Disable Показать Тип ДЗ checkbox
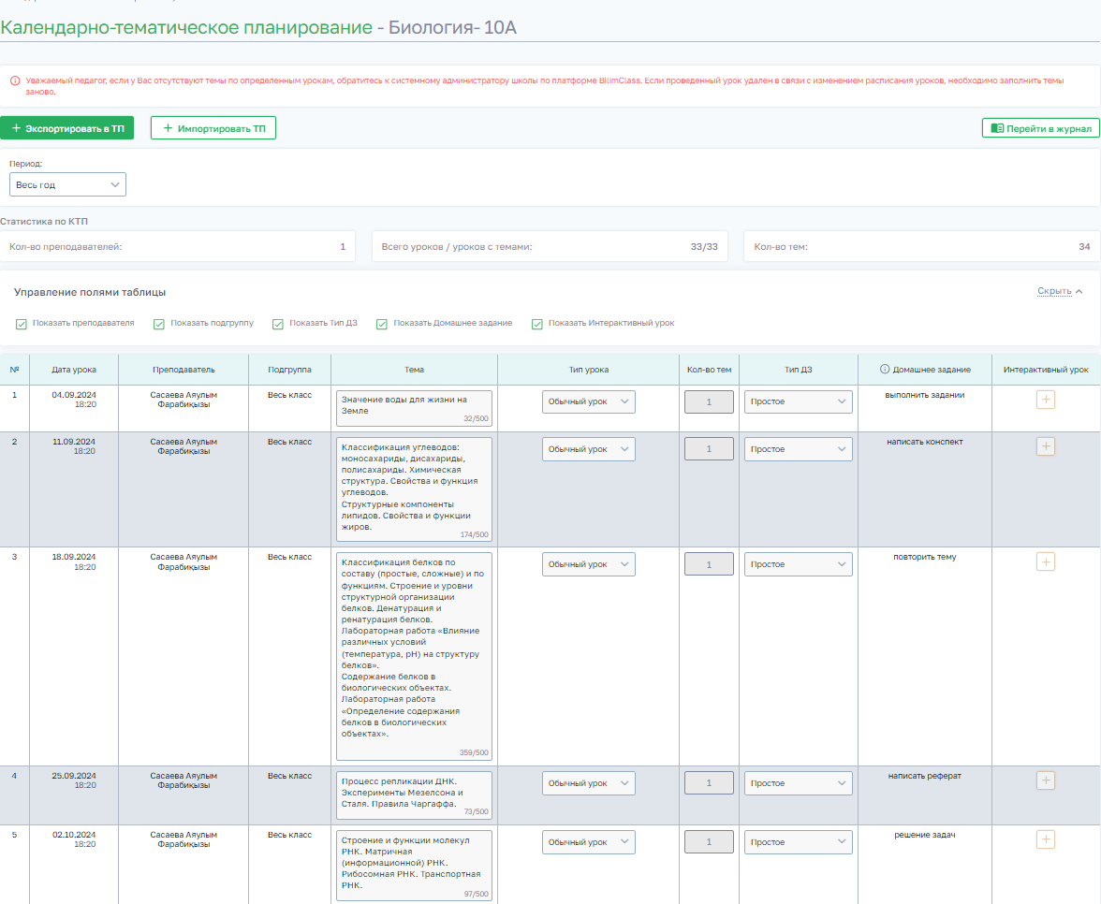The image size is (1101, 904). (278, 324)
